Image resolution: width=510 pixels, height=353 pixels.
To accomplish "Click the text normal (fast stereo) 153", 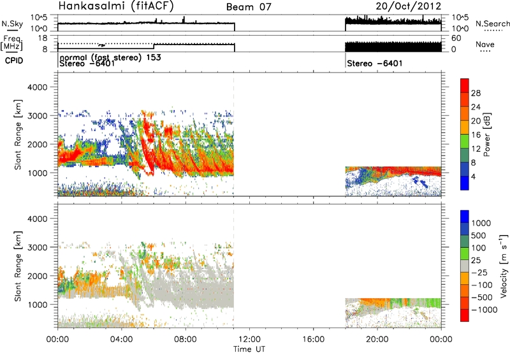I will coord(110,57).
